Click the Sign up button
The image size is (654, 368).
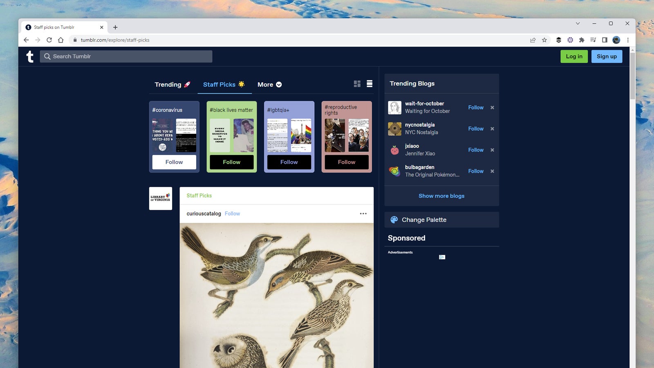(607, 56)
